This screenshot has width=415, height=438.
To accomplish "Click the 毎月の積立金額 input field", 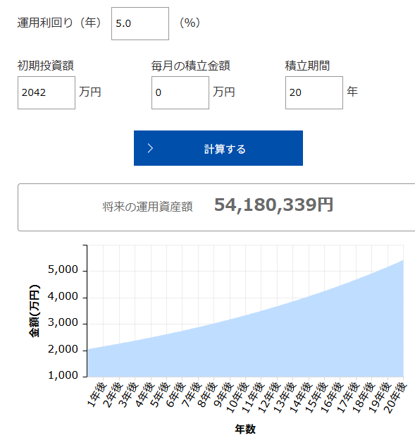I will coord(180,92).
